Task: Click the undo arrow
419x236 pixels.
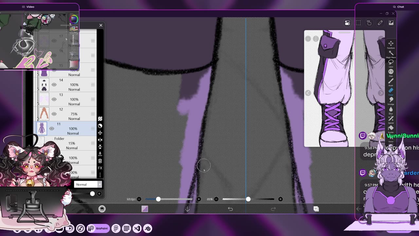Action: tap(230, 209)
